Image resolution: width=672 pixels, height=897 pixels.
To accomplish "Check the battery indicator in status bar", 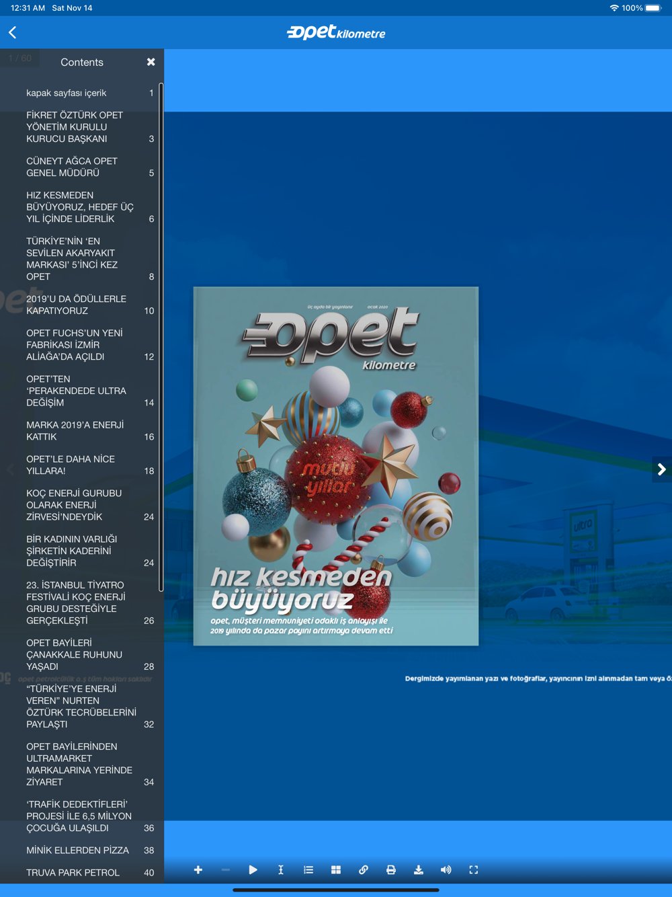I will point(654,8).
